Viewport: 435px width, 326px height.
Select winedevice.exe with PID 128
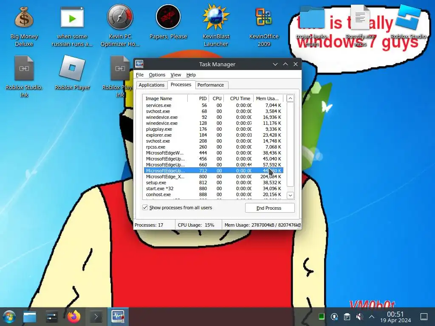[x=213, y=123]
